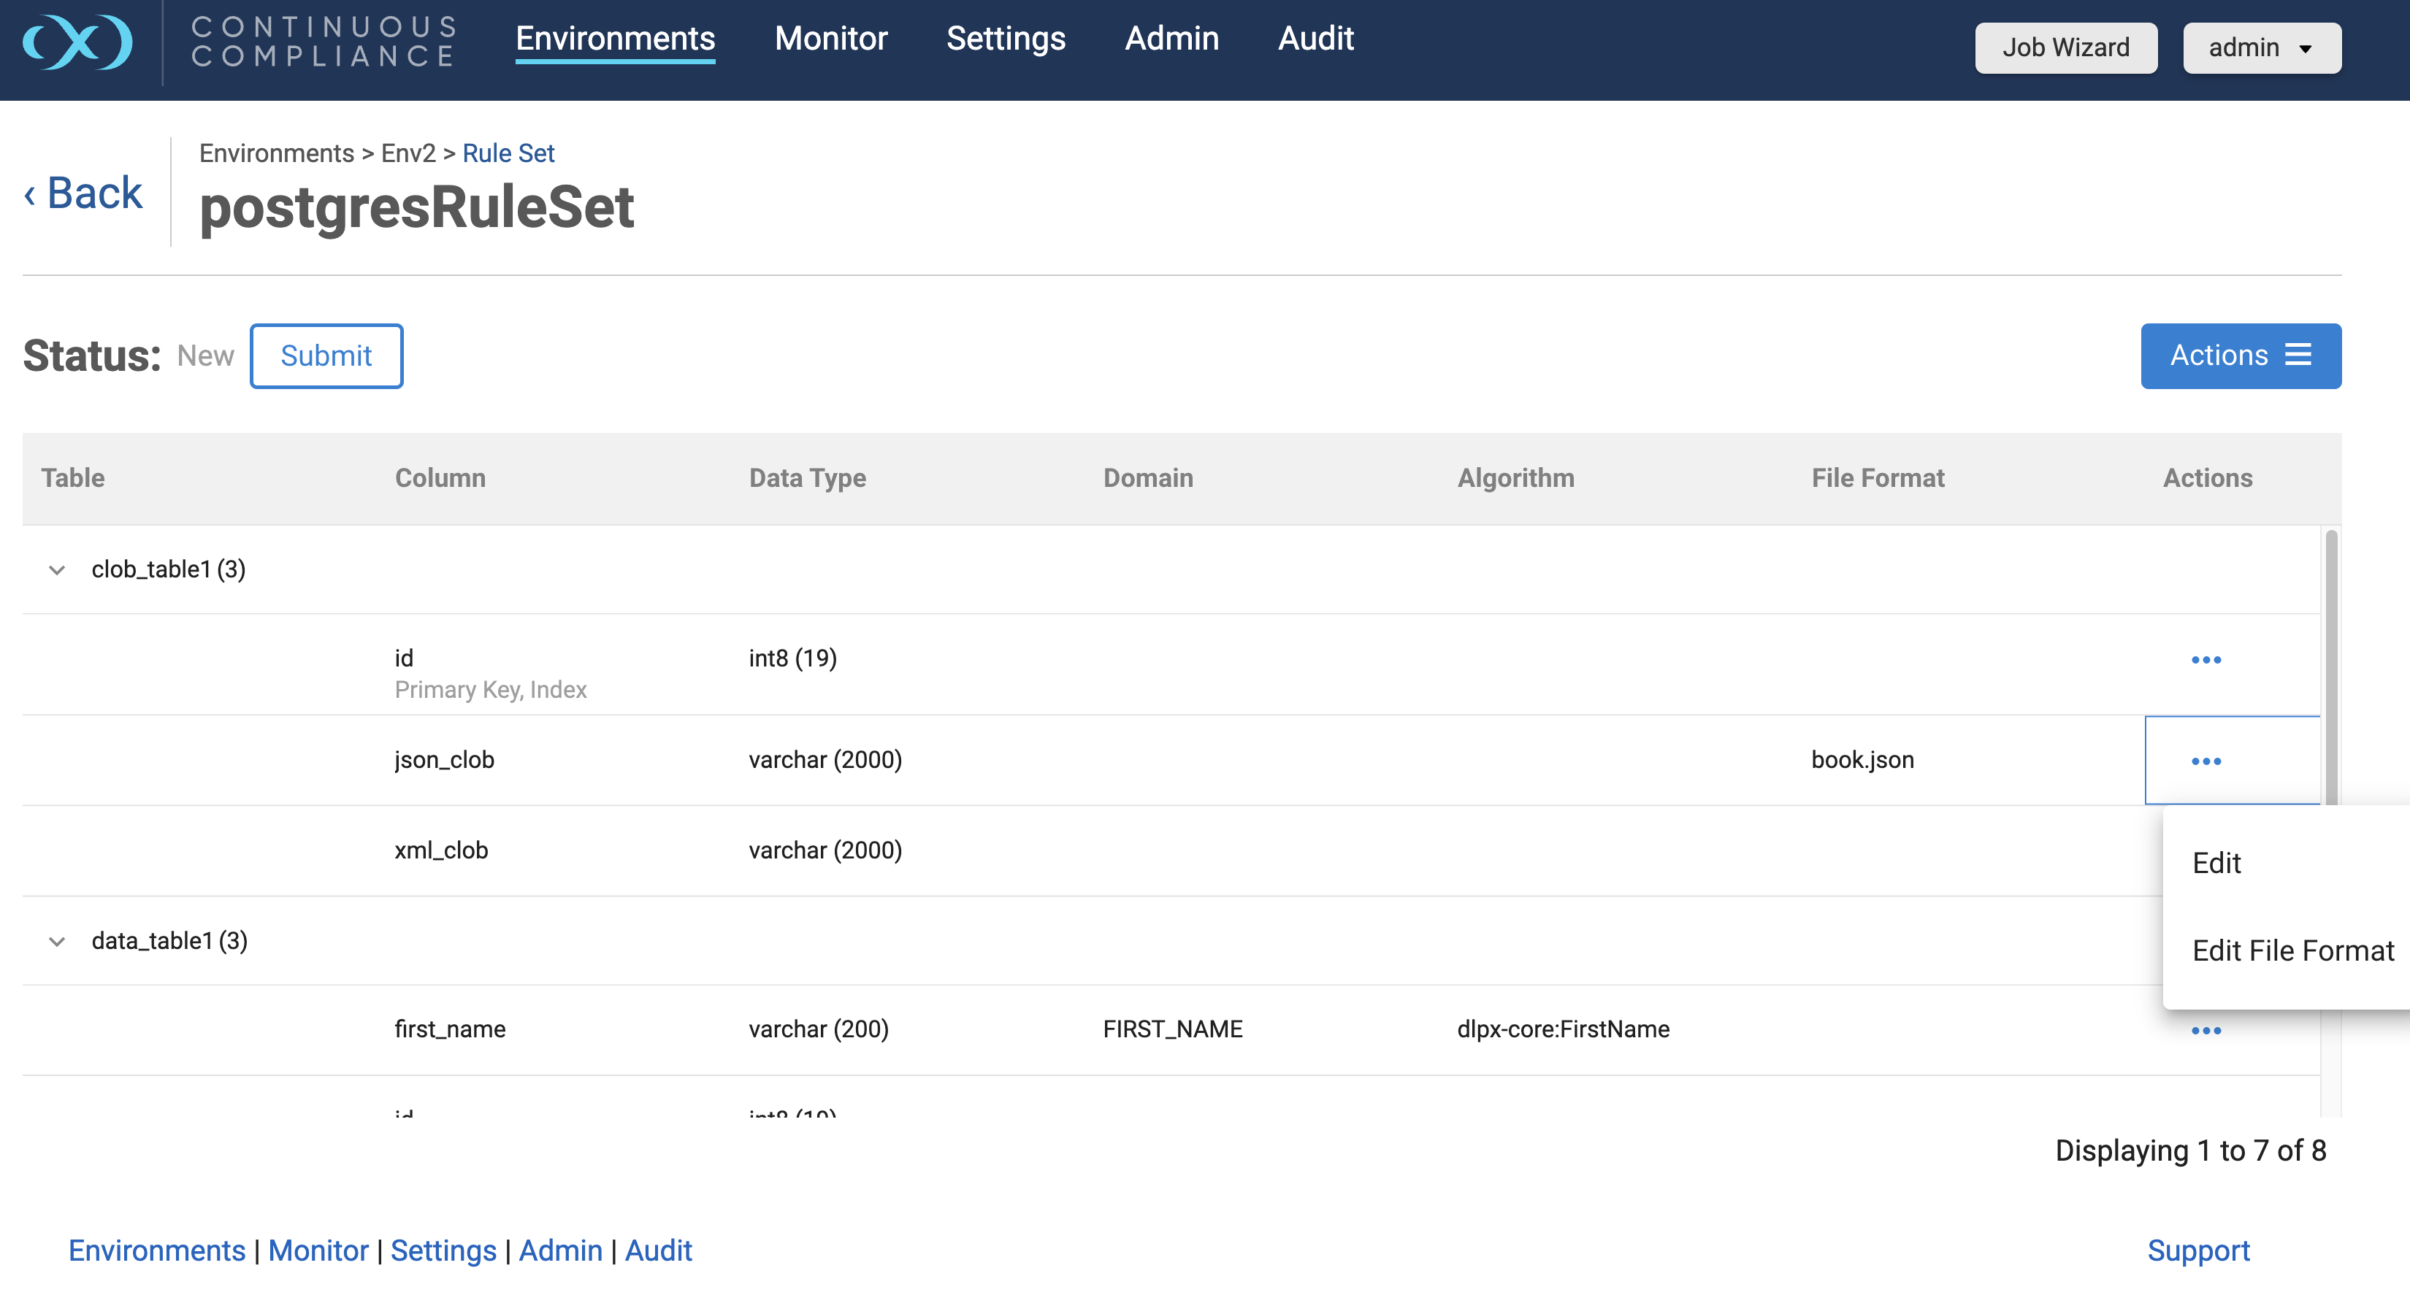
Task: Collapse the data_table1 table group
Action: pos(57,941)
